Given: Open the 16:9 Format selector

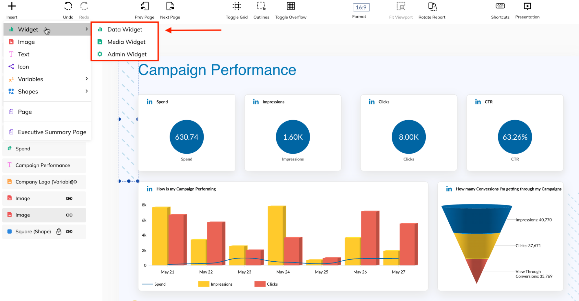Looking at the screenshot, I should 360,7.
